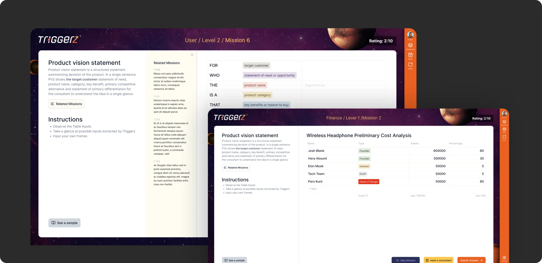Open See a sample in Mission 6 window
The image size is (542, 263).
(x=64, y=223)
